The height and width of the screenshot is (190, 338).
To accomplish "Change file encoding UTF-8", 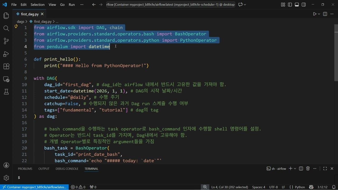I will tap(273, 187).
